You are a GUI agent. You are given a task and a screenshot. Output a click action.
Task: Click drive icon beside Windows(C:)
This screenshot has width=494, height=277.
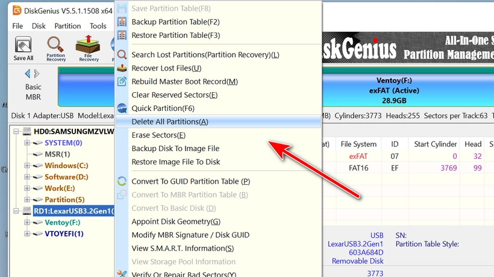[38, 166]
